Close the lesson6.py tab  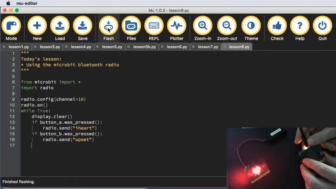click(x=162, y=47)
